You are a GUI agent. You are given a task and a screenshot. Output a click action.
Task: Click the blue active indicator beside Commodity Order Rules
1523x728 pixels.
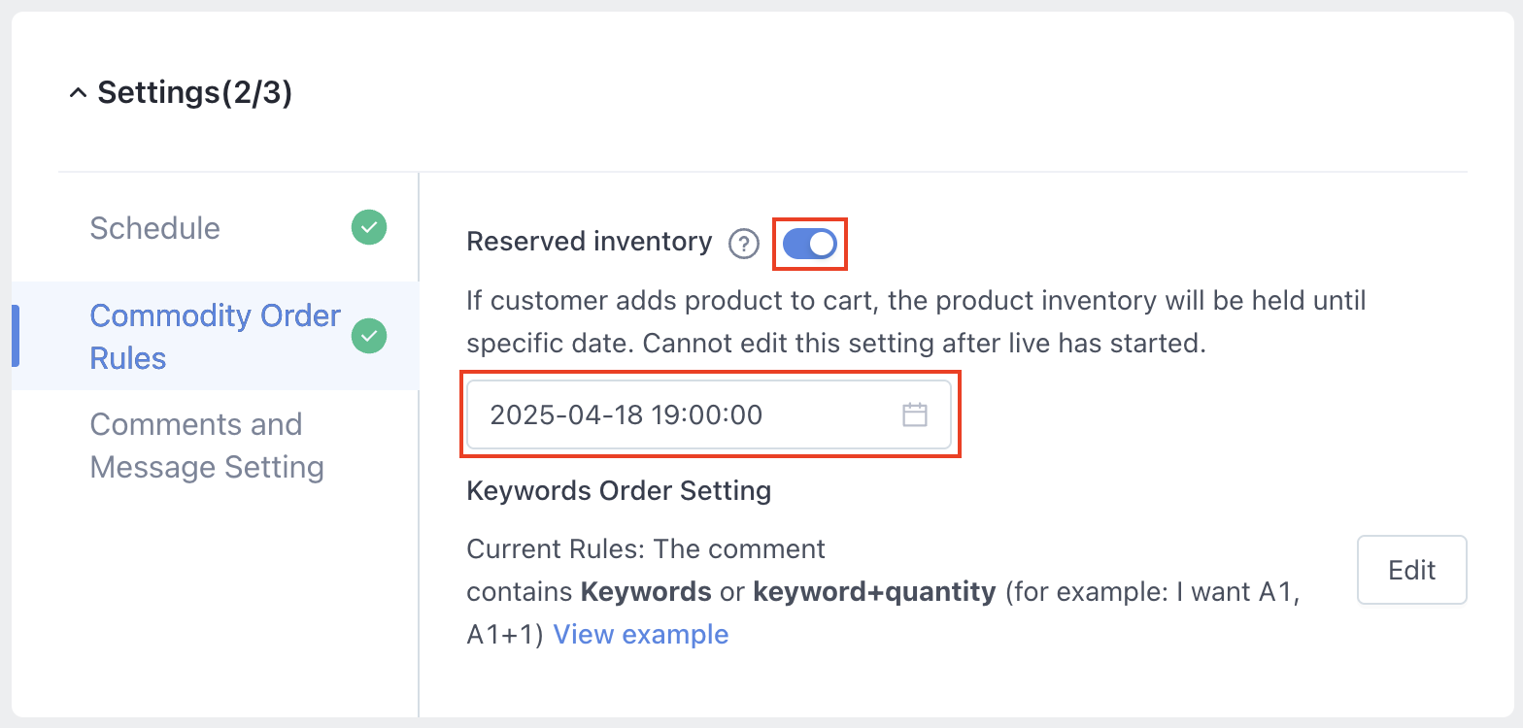tap(16, 336)
